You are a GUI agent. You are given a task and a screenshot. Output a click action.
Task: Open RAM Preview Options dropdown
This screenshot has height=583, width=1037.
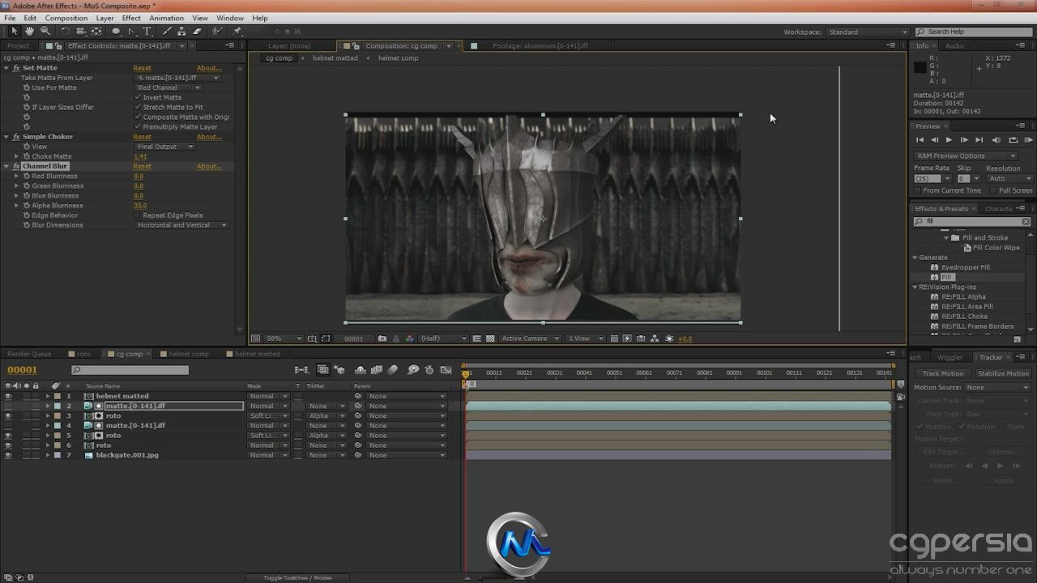point(965,155)
